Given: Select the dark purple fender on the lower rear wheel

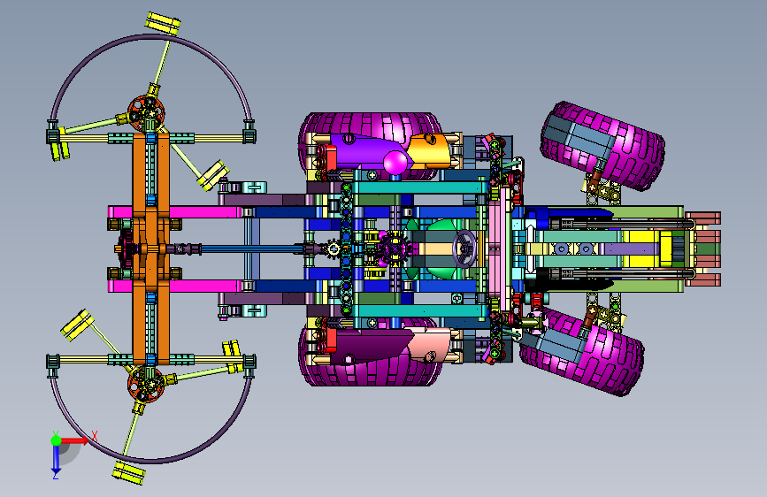Looking at the screenshot, I should click(x=369, y=347).
